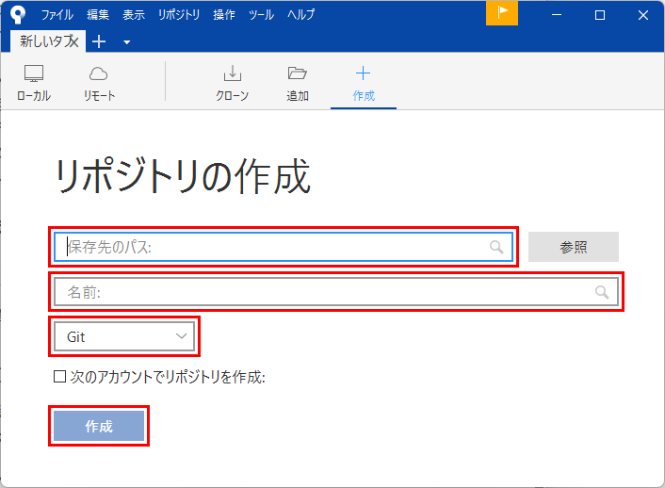This screenshot has width=665, height=488.
Task: Enable 次のアカウントでリポジトリを作成 checkbox
Action: click(x=59, y=377)
